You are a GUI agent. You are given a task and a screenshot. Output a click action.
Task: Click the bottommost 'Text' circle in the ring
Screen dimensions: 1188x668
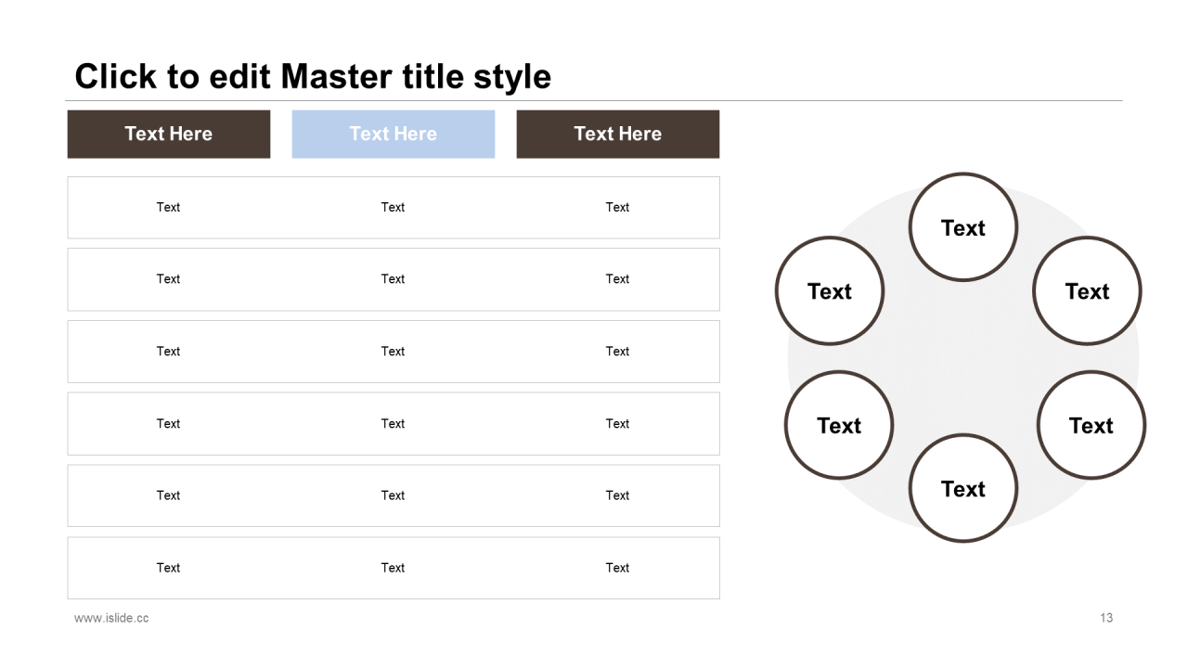click(x=963, y=489)
